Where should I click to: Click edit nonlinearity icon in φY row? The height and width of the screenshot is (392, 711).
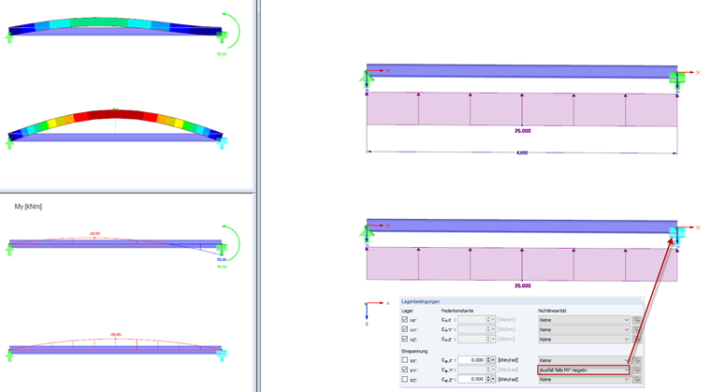[x=637, y=370]
